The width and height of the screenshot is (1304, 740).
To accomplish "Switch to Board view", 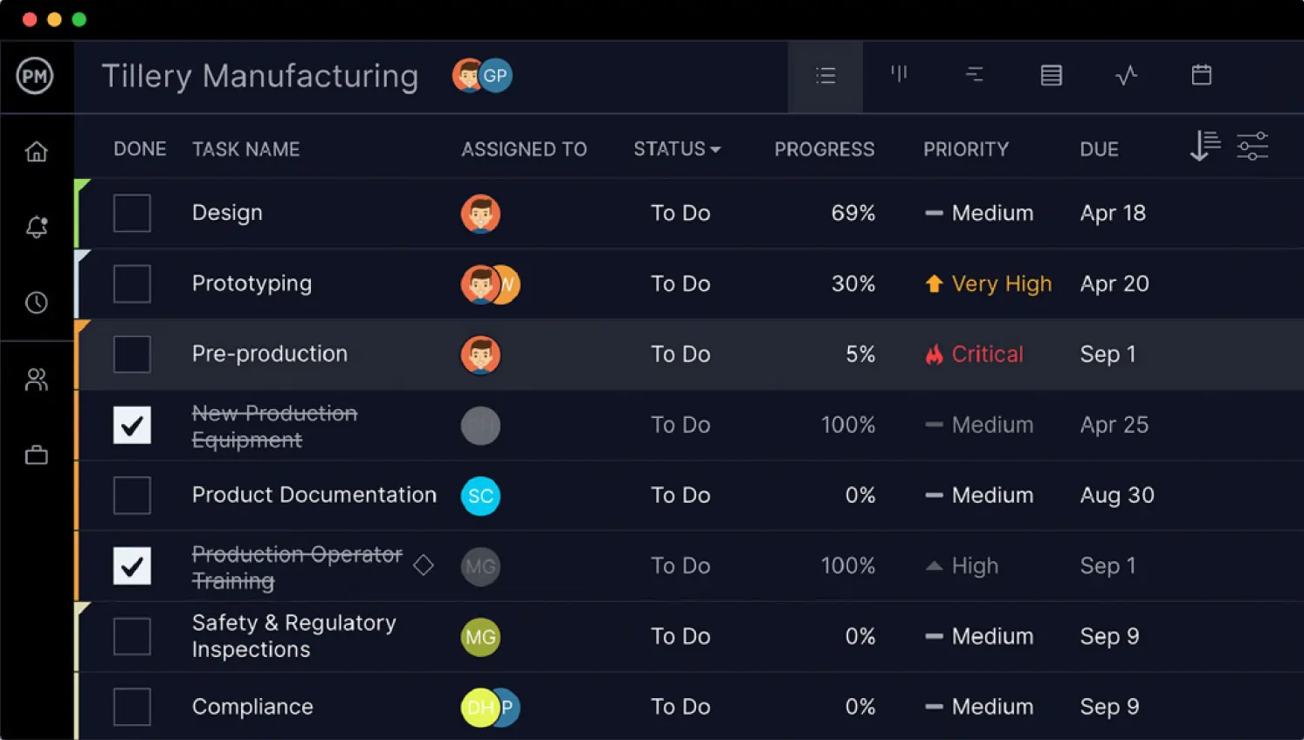I will click(x=899, y=74).
